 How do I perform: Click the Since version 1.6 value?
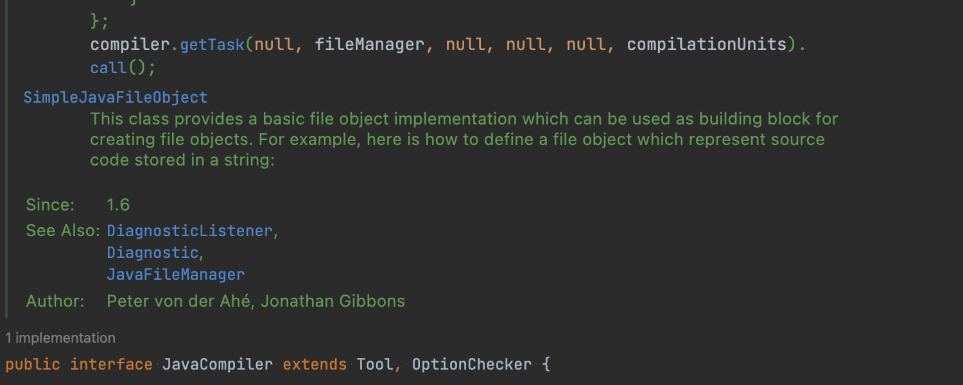coord(118,205)
